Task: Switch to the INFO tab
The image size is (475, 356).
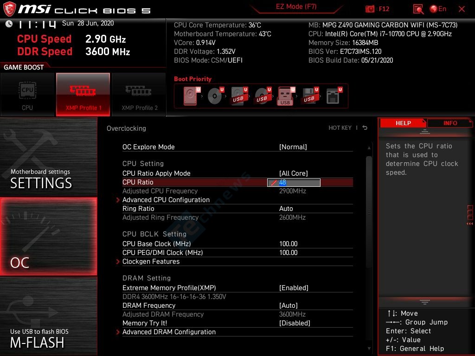Action: (x=450, y=123)
